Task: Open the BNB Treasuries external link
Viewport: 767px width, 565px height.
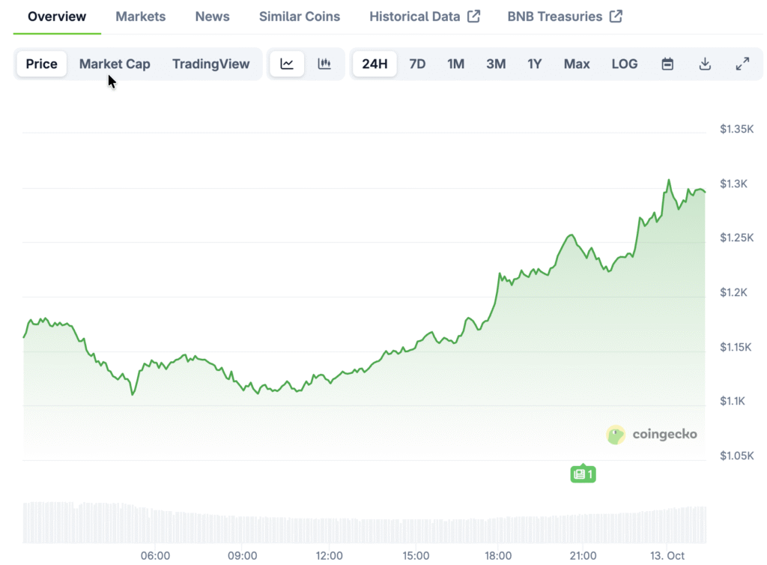Action: click(x=565, y=16)
